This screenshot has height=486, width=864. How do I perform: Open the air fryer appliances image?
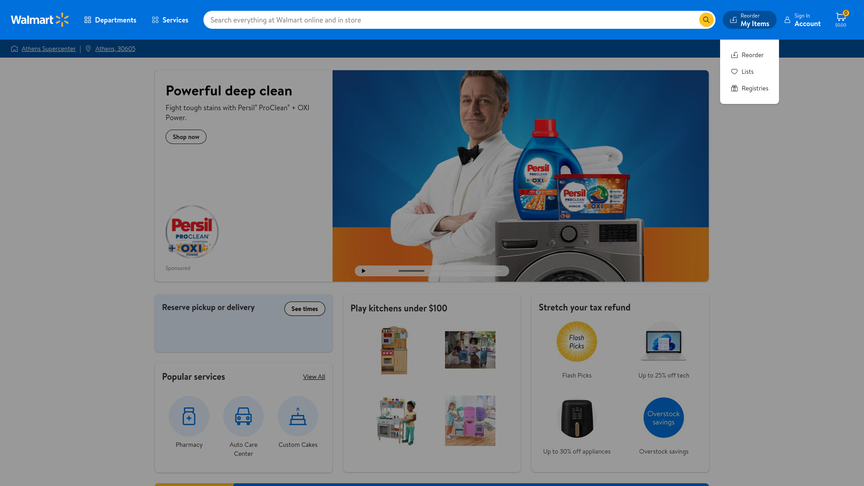[x=577, y=418]
